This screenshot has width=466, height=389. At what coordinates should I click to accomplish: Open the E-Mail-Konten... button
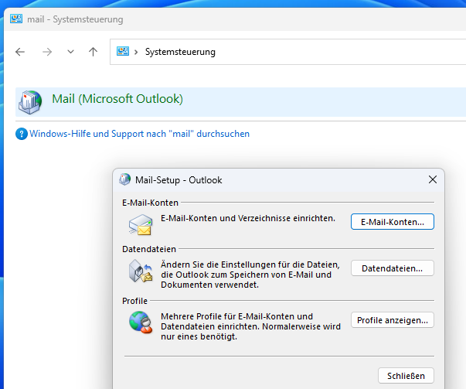(393, 222)
